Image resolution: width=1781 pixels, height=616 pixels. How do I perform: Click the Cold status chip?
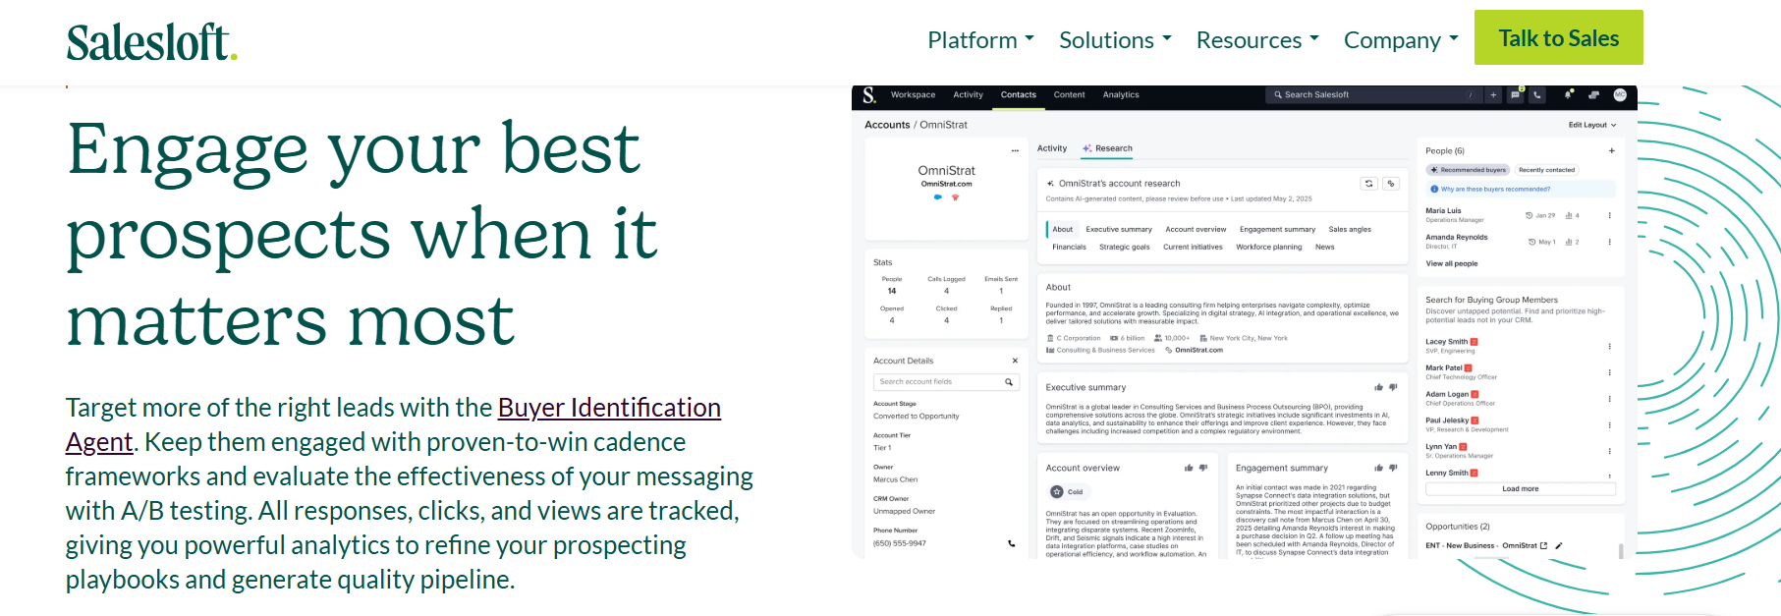point(1067,492)
